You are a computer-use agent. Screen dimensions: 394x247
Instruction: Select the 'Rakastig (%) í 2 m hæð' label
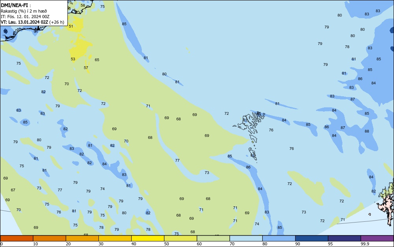click(x=24, y=11)
